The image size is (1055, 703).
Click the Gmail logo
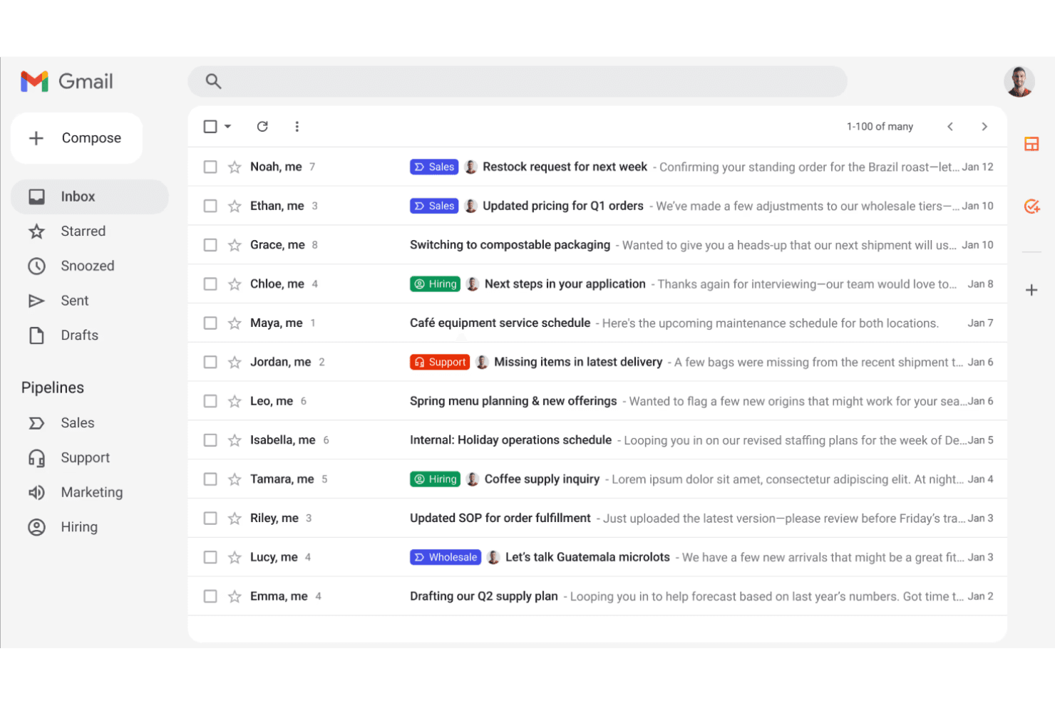pos(67,81)
